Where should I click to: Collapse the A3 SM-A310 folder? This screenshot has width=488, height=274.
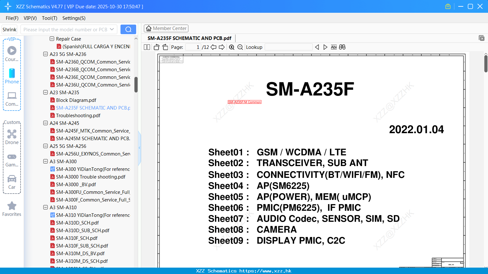pos(45,207)
